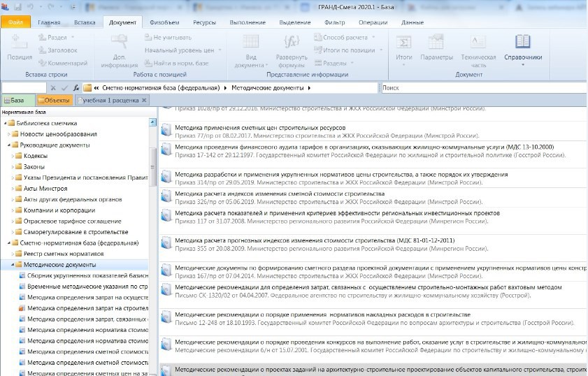Click the breadcrumb folder icon

[x=87, y=88]
